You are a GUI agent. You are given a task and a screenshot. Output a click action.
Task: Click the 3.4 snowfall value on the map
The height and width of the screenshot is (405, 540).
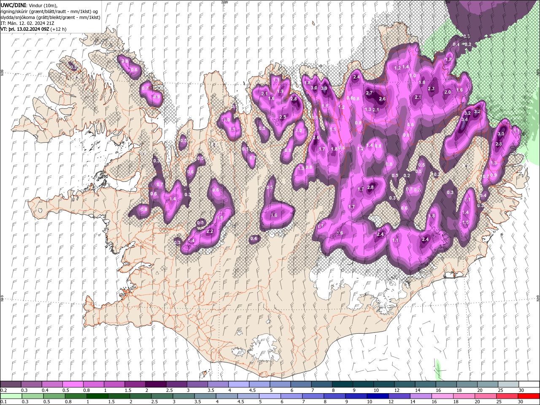click(465, 119)
